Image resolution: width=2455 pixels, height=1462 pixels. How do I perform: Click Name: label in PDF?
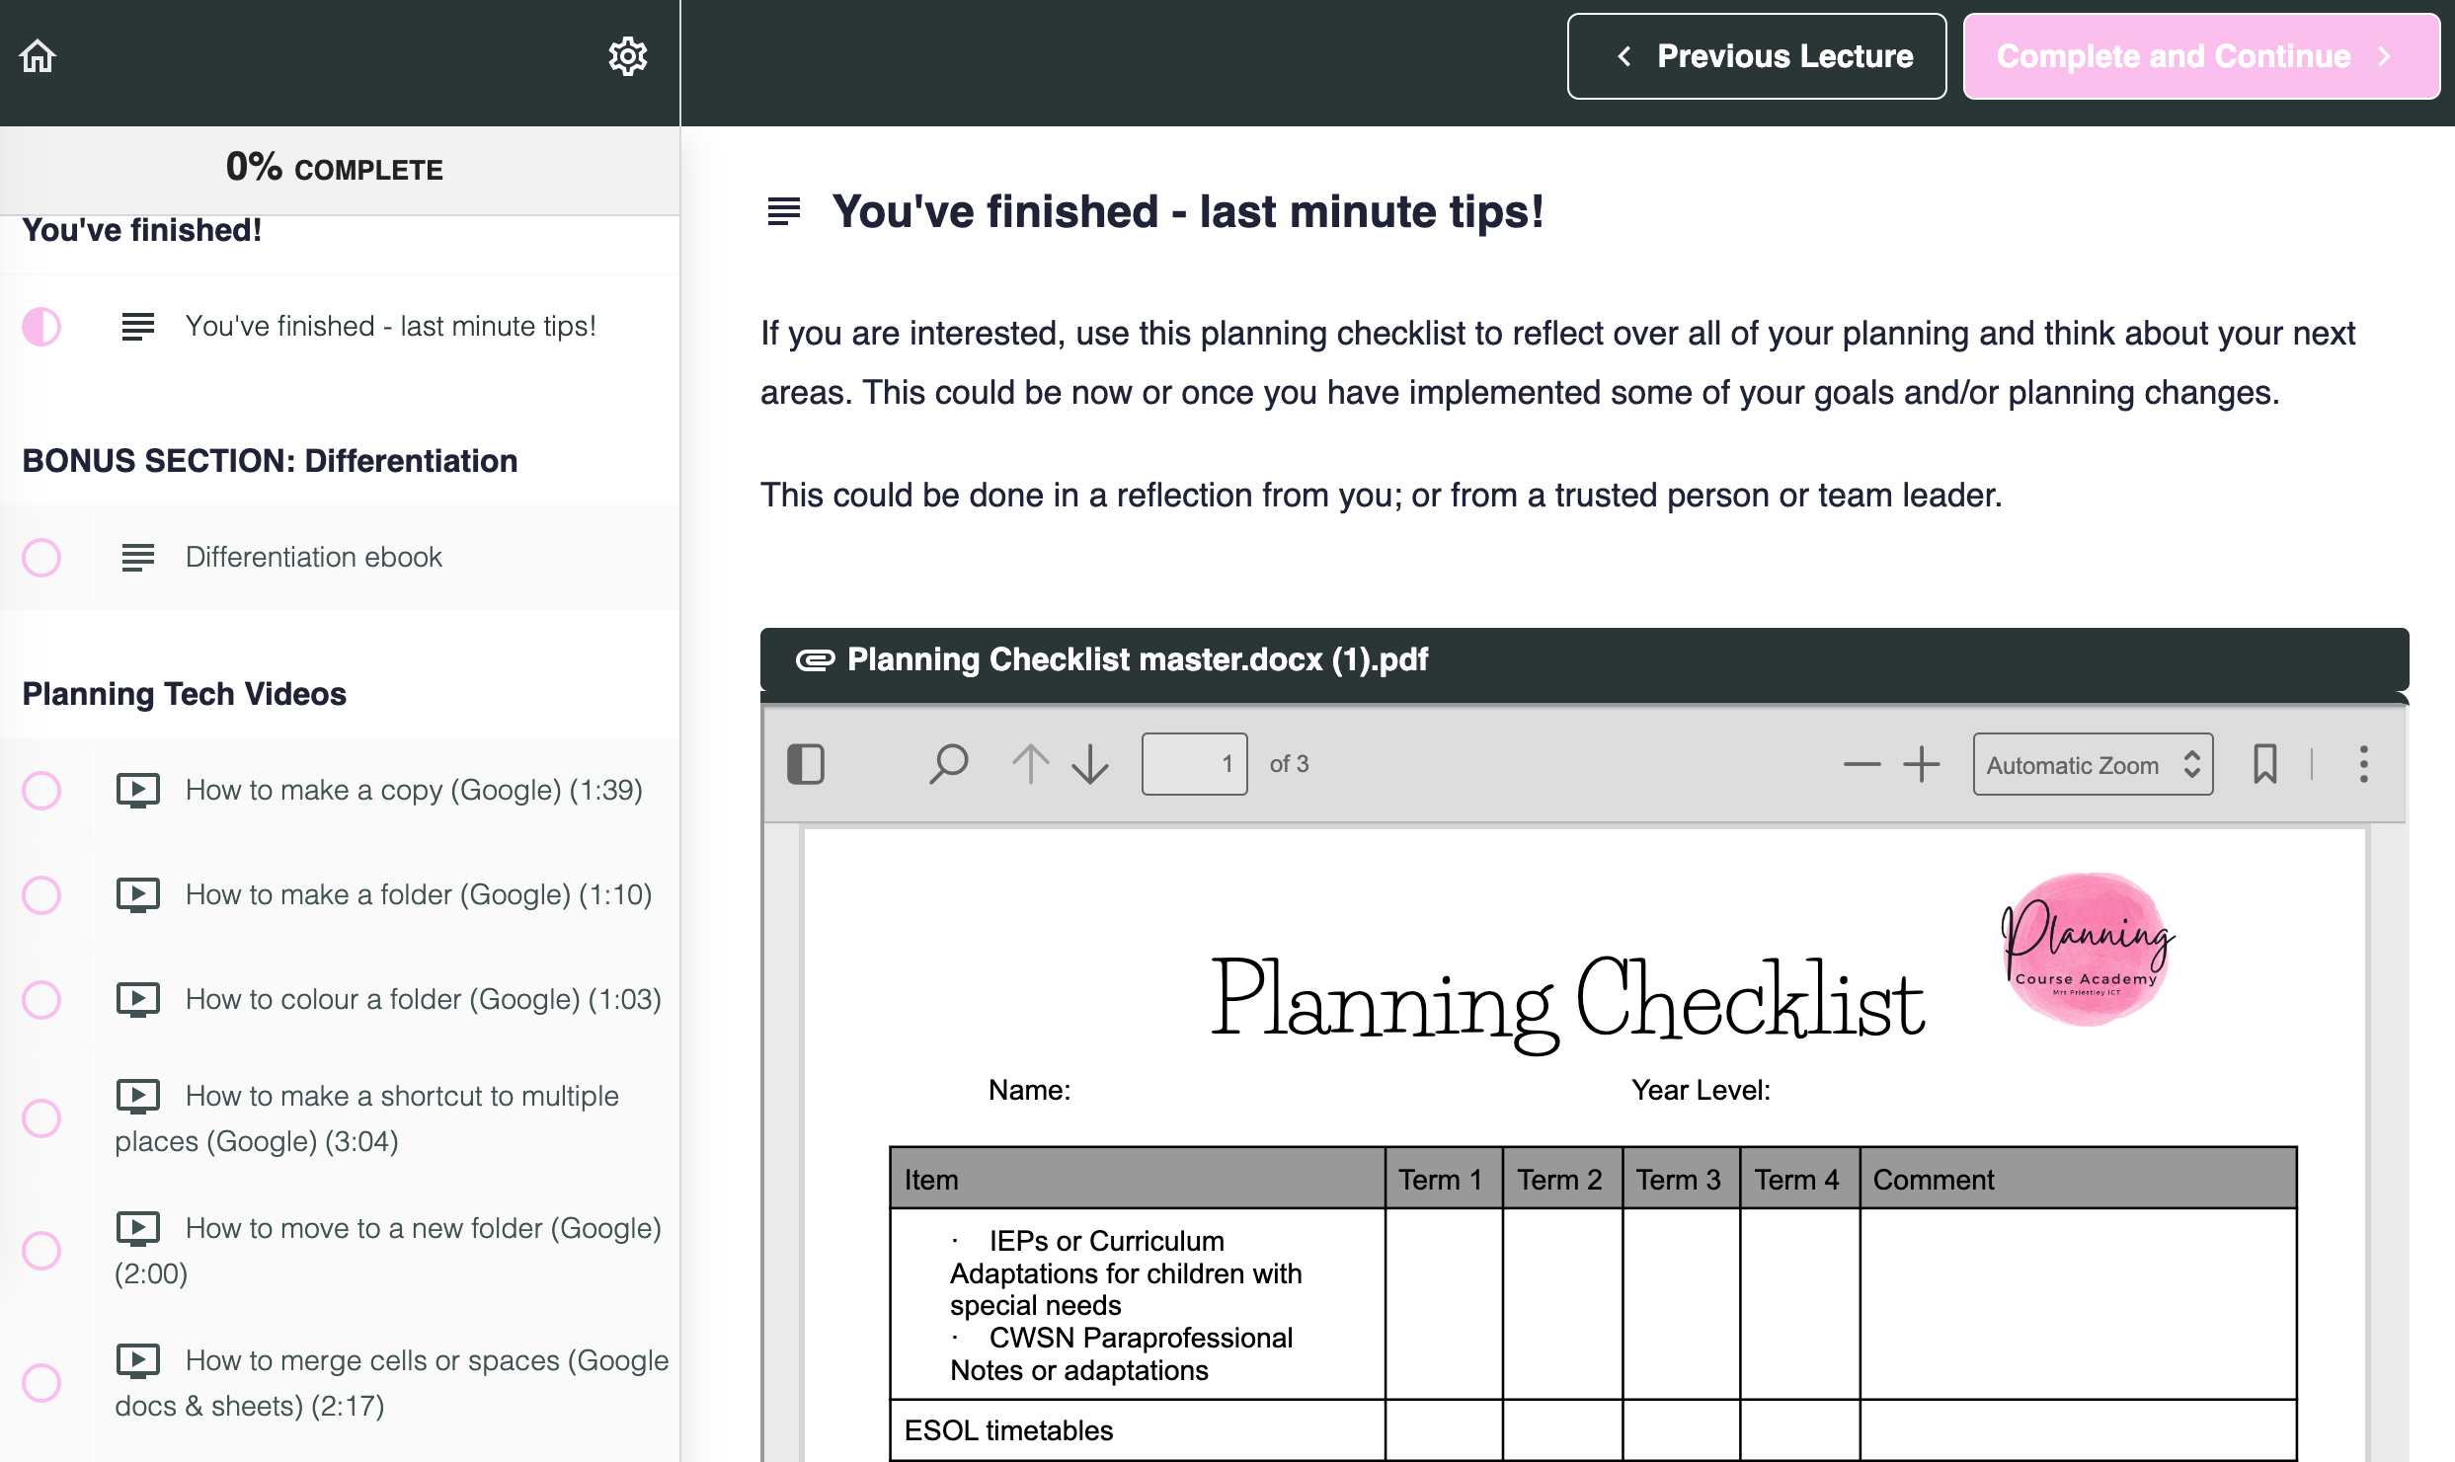(1030, 1090)
